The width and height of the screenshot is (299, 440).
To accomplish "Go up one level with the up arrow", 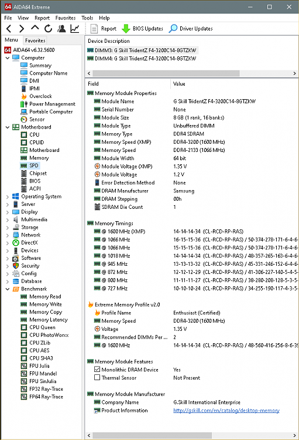I will pyautogui.click(x=35, y=28).
